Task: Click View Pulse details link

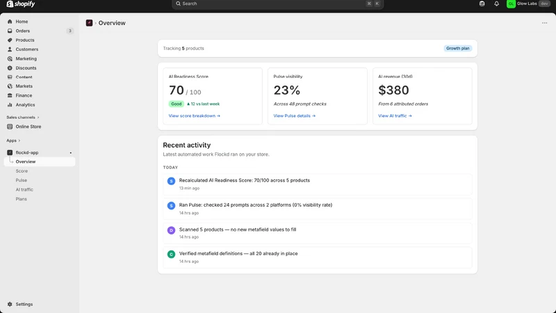Action: (x=294, y=115)
